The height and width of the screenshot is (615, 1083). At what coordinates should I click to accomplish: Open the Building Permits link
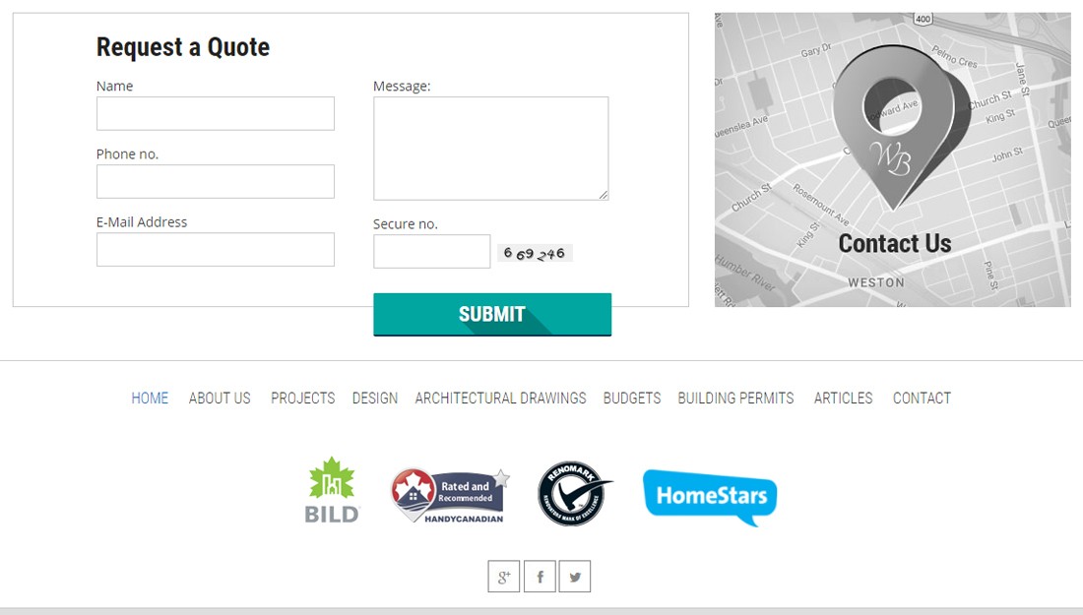(x=735, y=399)
